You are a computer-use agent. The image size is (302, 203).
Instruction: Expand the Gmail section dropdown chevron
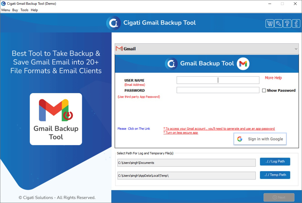296,49
